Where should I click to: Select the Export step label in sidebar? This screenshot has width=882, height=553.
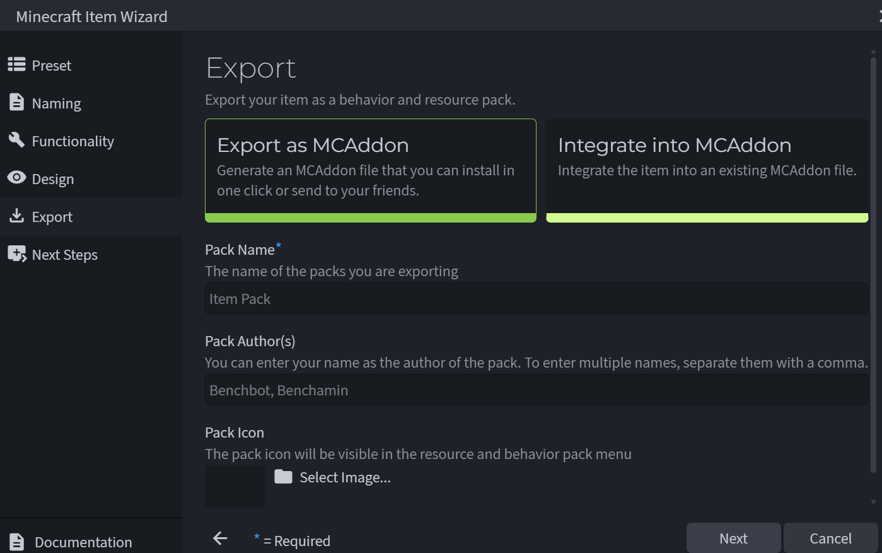tap(52, 217)
